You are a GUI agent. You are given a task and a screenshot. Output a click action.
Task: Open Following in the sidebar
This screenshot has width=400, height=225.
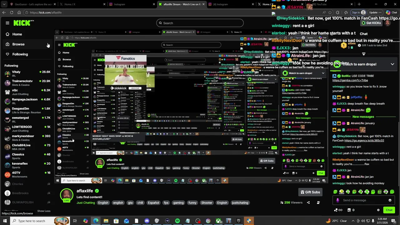point(20,54)
